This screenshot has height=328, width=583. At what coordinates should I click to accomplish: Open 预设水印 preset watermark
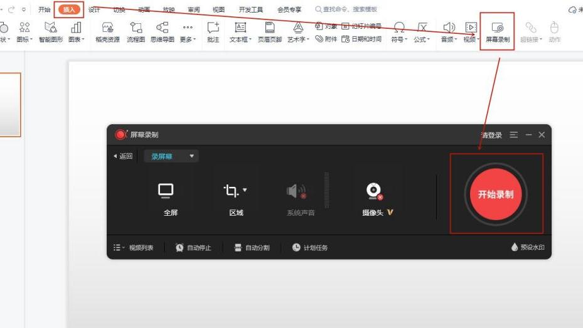(528, 247)
